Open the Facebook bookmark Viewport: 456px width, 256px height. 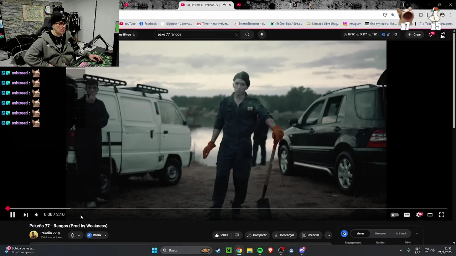pos(148,24)
